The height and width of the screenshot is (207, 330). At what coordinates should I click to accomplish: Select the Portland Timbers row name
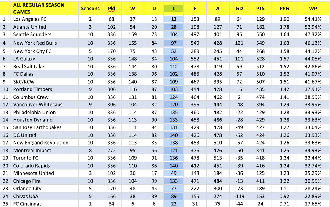tap(32, 89)
